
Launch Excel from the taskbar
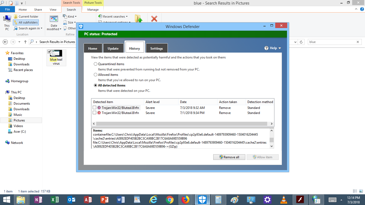pos(55,200)
